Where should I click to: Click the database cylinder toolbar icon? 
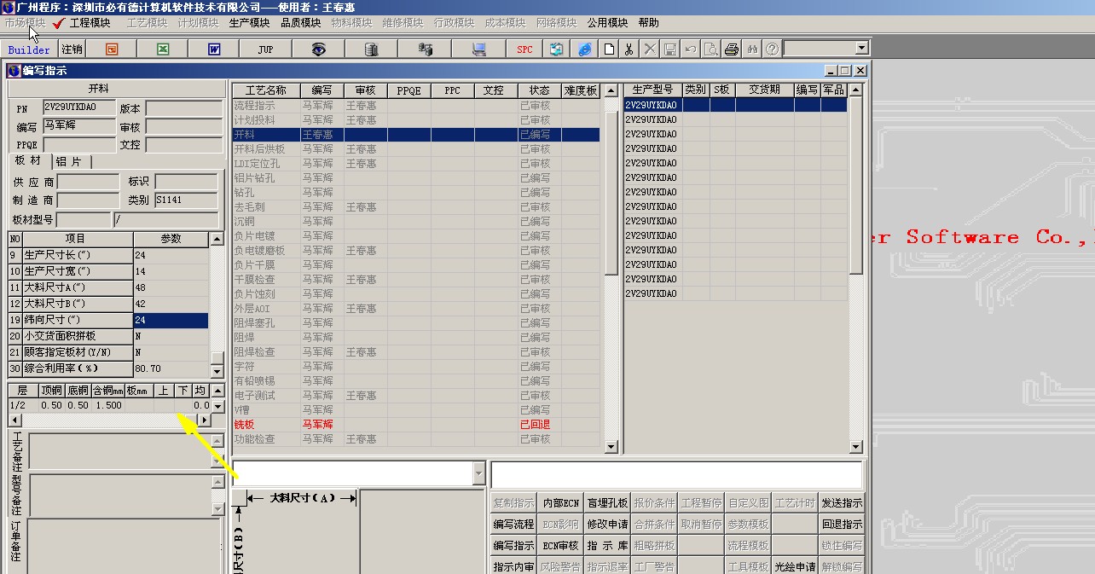(x=371, y=49)
